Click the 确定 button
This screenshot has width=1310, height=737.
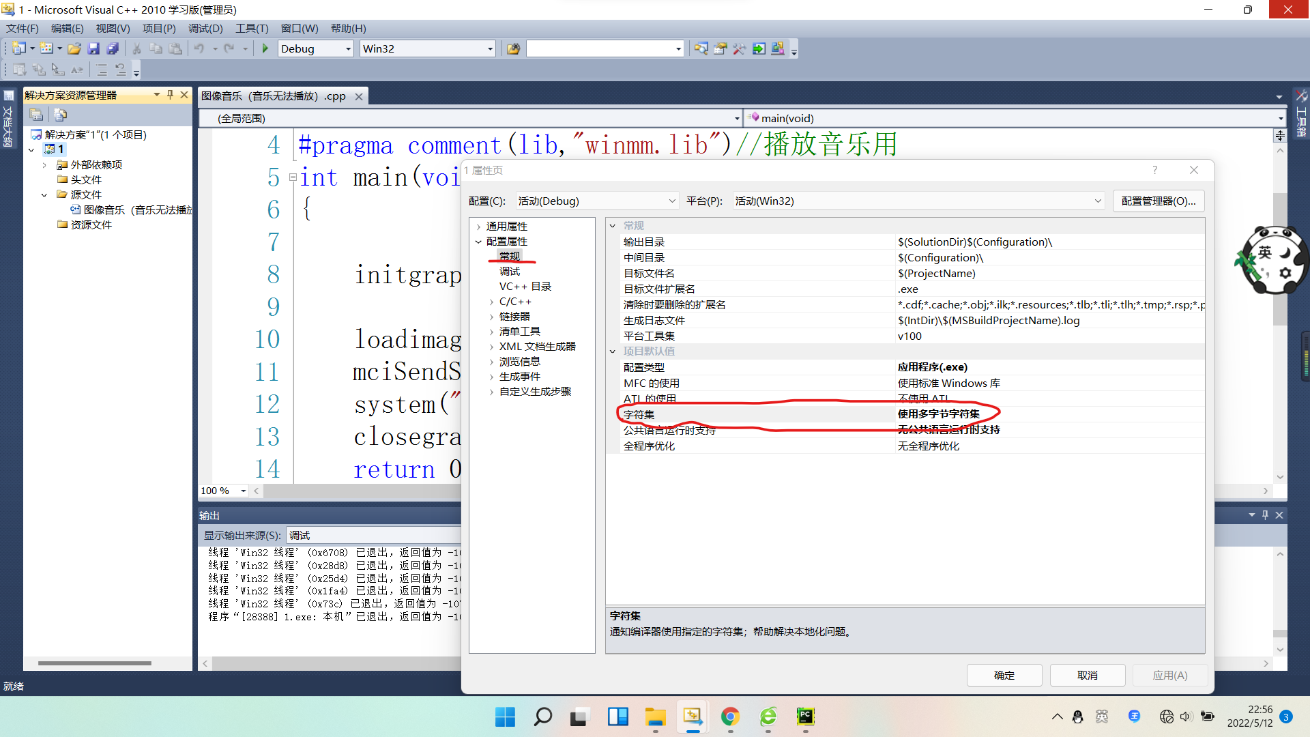coord(1004,675)
